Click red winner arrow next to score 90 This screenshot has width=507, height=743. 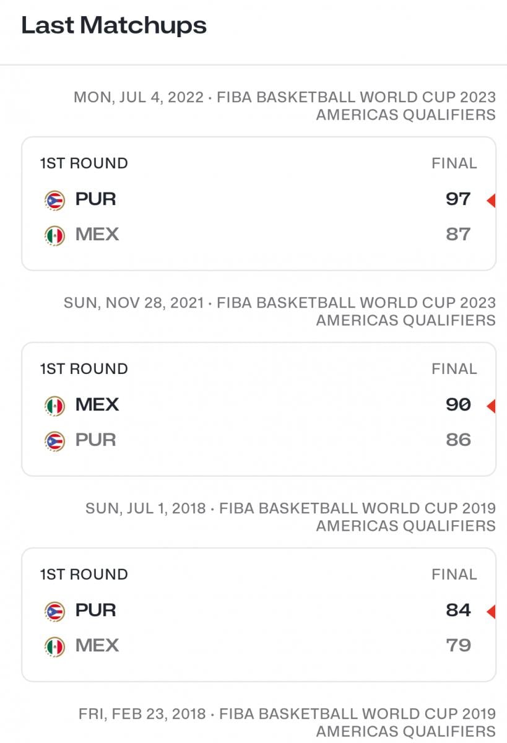(491, 406)
